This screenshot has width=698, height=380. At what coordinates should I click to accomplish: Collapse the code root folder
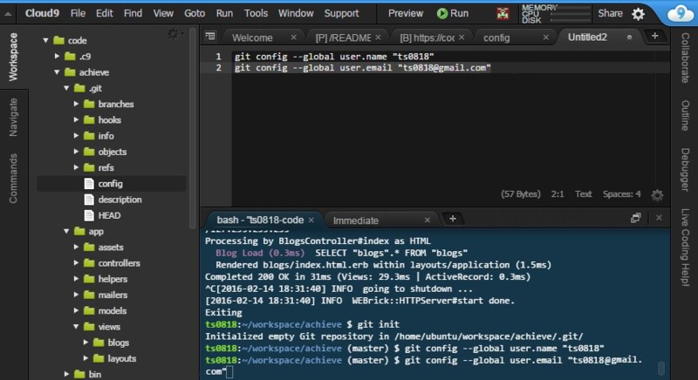click(x=46, y=40)
